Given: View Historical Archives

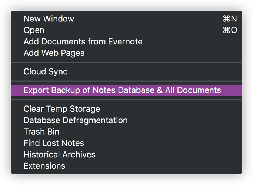Looking at the screenshot, I should (x=127, y=155).
